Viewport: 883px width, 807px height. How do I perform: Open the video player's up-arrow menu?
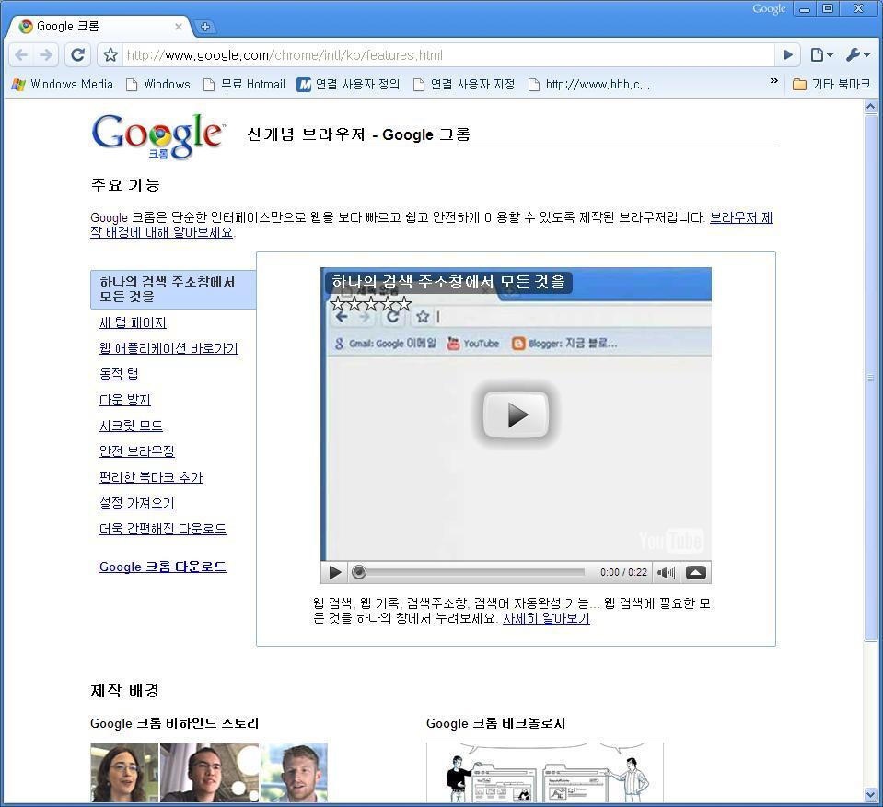point(696,572)
